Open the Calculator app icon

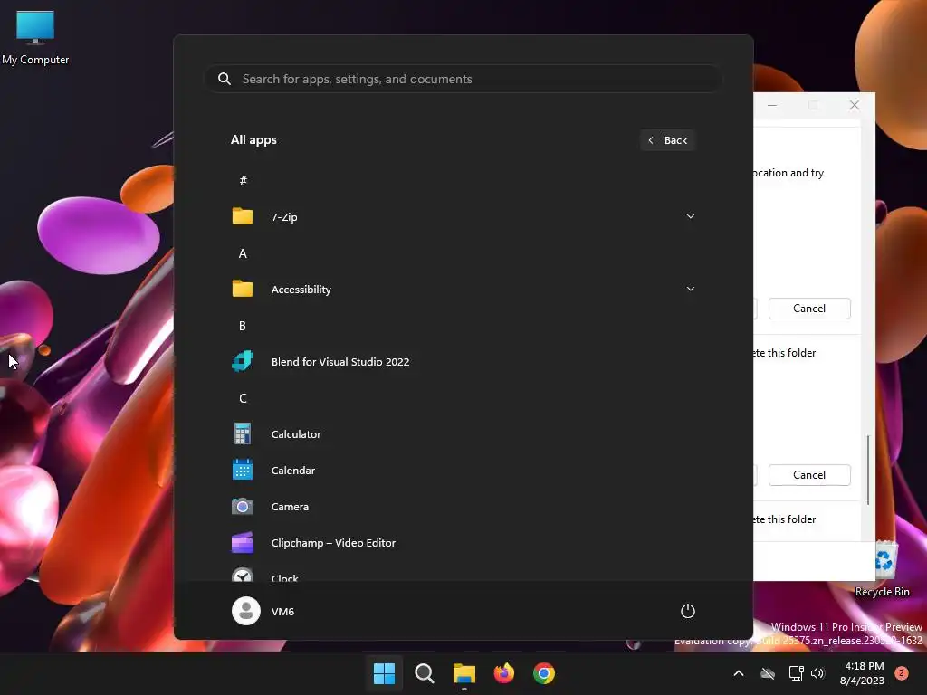[x=243, y=433]
